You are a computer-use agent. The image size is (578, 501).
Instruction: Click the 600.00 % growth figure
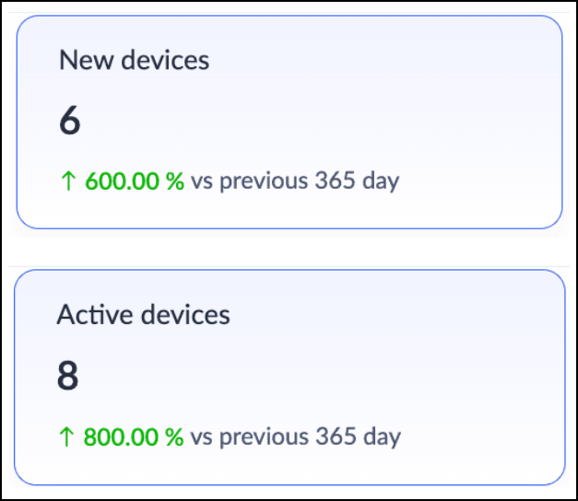135,181
